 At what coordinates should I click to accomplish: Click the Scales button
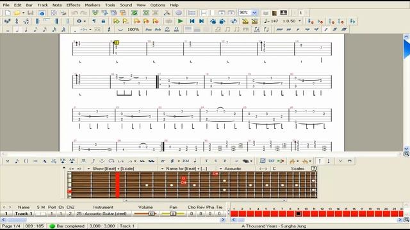tap(297, 169)
